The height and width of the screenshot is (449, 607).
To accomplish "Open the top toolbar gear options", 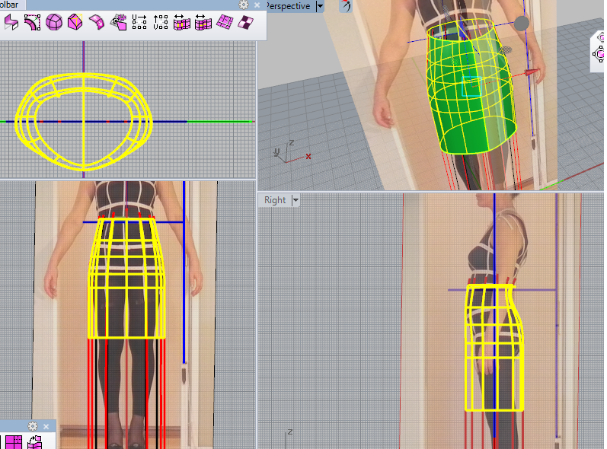I will tap(244, 5).
